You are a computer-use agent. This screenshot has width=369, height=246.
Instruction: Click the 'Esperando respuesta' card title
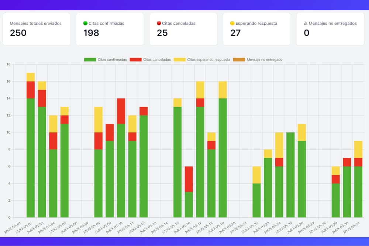[256, 23]
